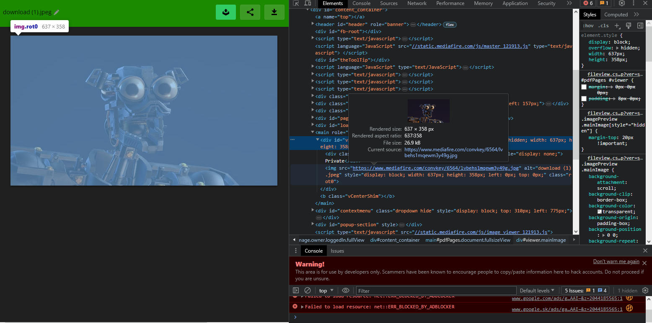Open DevTools settings gear icon
652x323 pixels.
click(x=622, y=3)
